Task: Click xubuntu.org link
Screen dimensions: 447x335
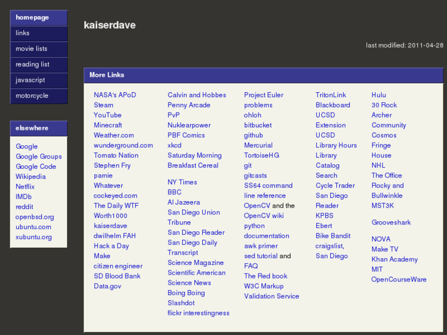Action: click(34, 237)
